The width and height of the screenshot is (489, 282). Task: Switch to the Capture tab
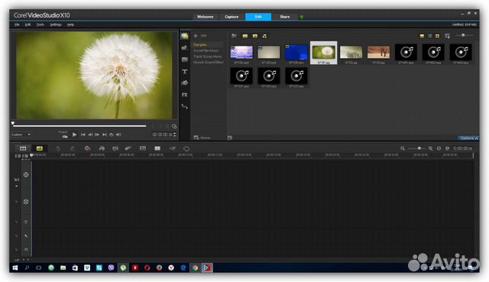pos(232,17)
